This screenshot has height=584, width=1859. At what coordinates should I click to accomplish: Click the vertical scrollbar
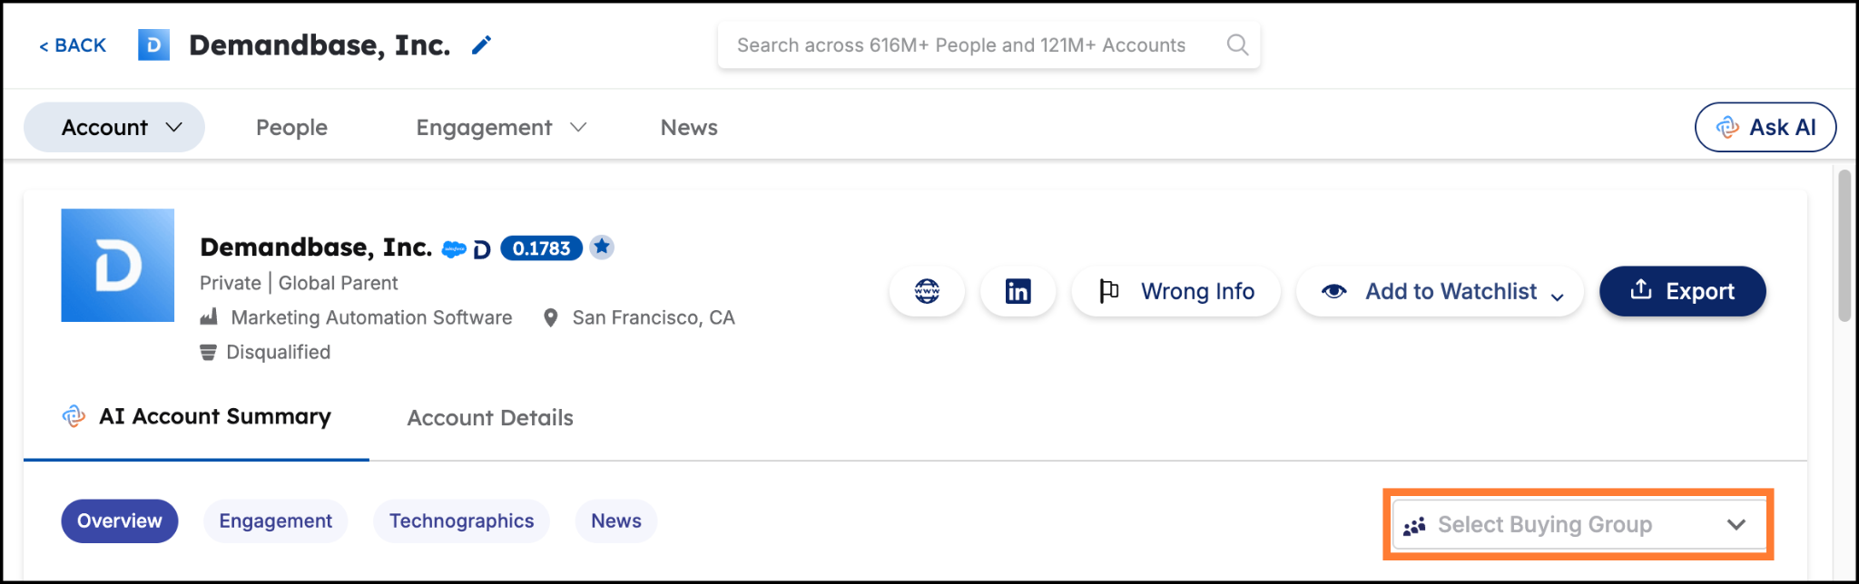coord(1844,245)
